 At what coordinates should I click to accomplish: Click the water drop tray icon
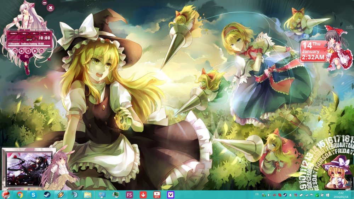click(290, 195)
